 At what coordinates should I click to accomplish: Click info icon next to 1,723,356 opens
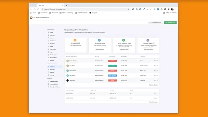pyautogui.click(x=154, y=43)
